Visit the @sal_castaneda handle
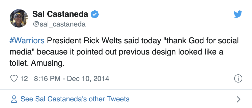252x108 pixels. pyautogui.click(x=59, y=24)
